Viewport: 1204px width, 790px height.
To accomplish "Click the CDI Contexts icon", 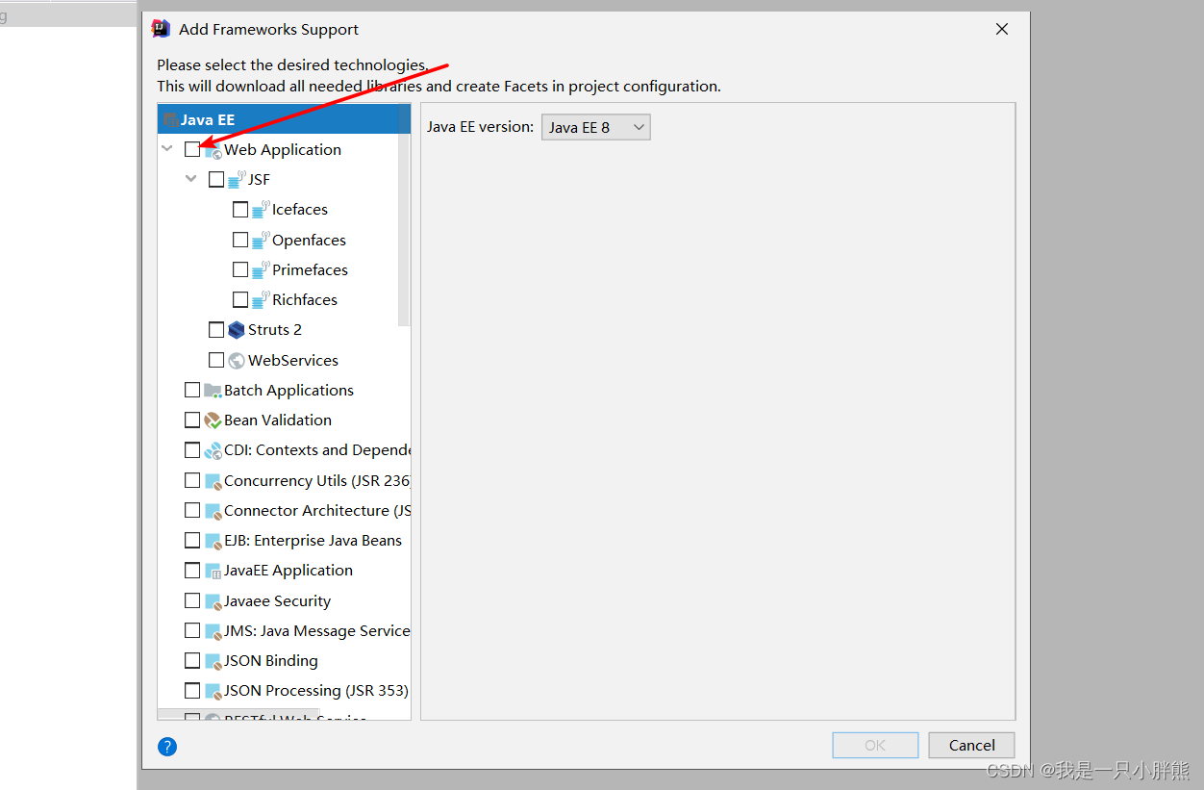I will pyautogui.click(x=213, y=450).
